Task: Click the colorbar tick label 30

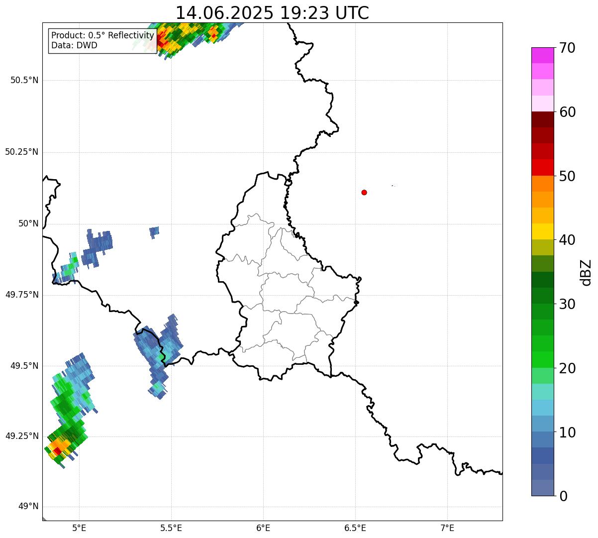Action: (567, 304)
